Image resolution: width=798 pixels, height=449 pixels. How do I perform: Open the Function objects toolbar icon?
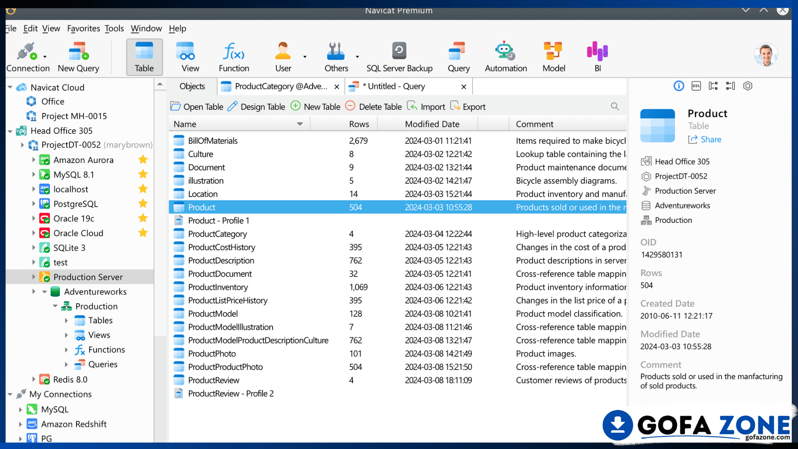(x=234, y=57)
